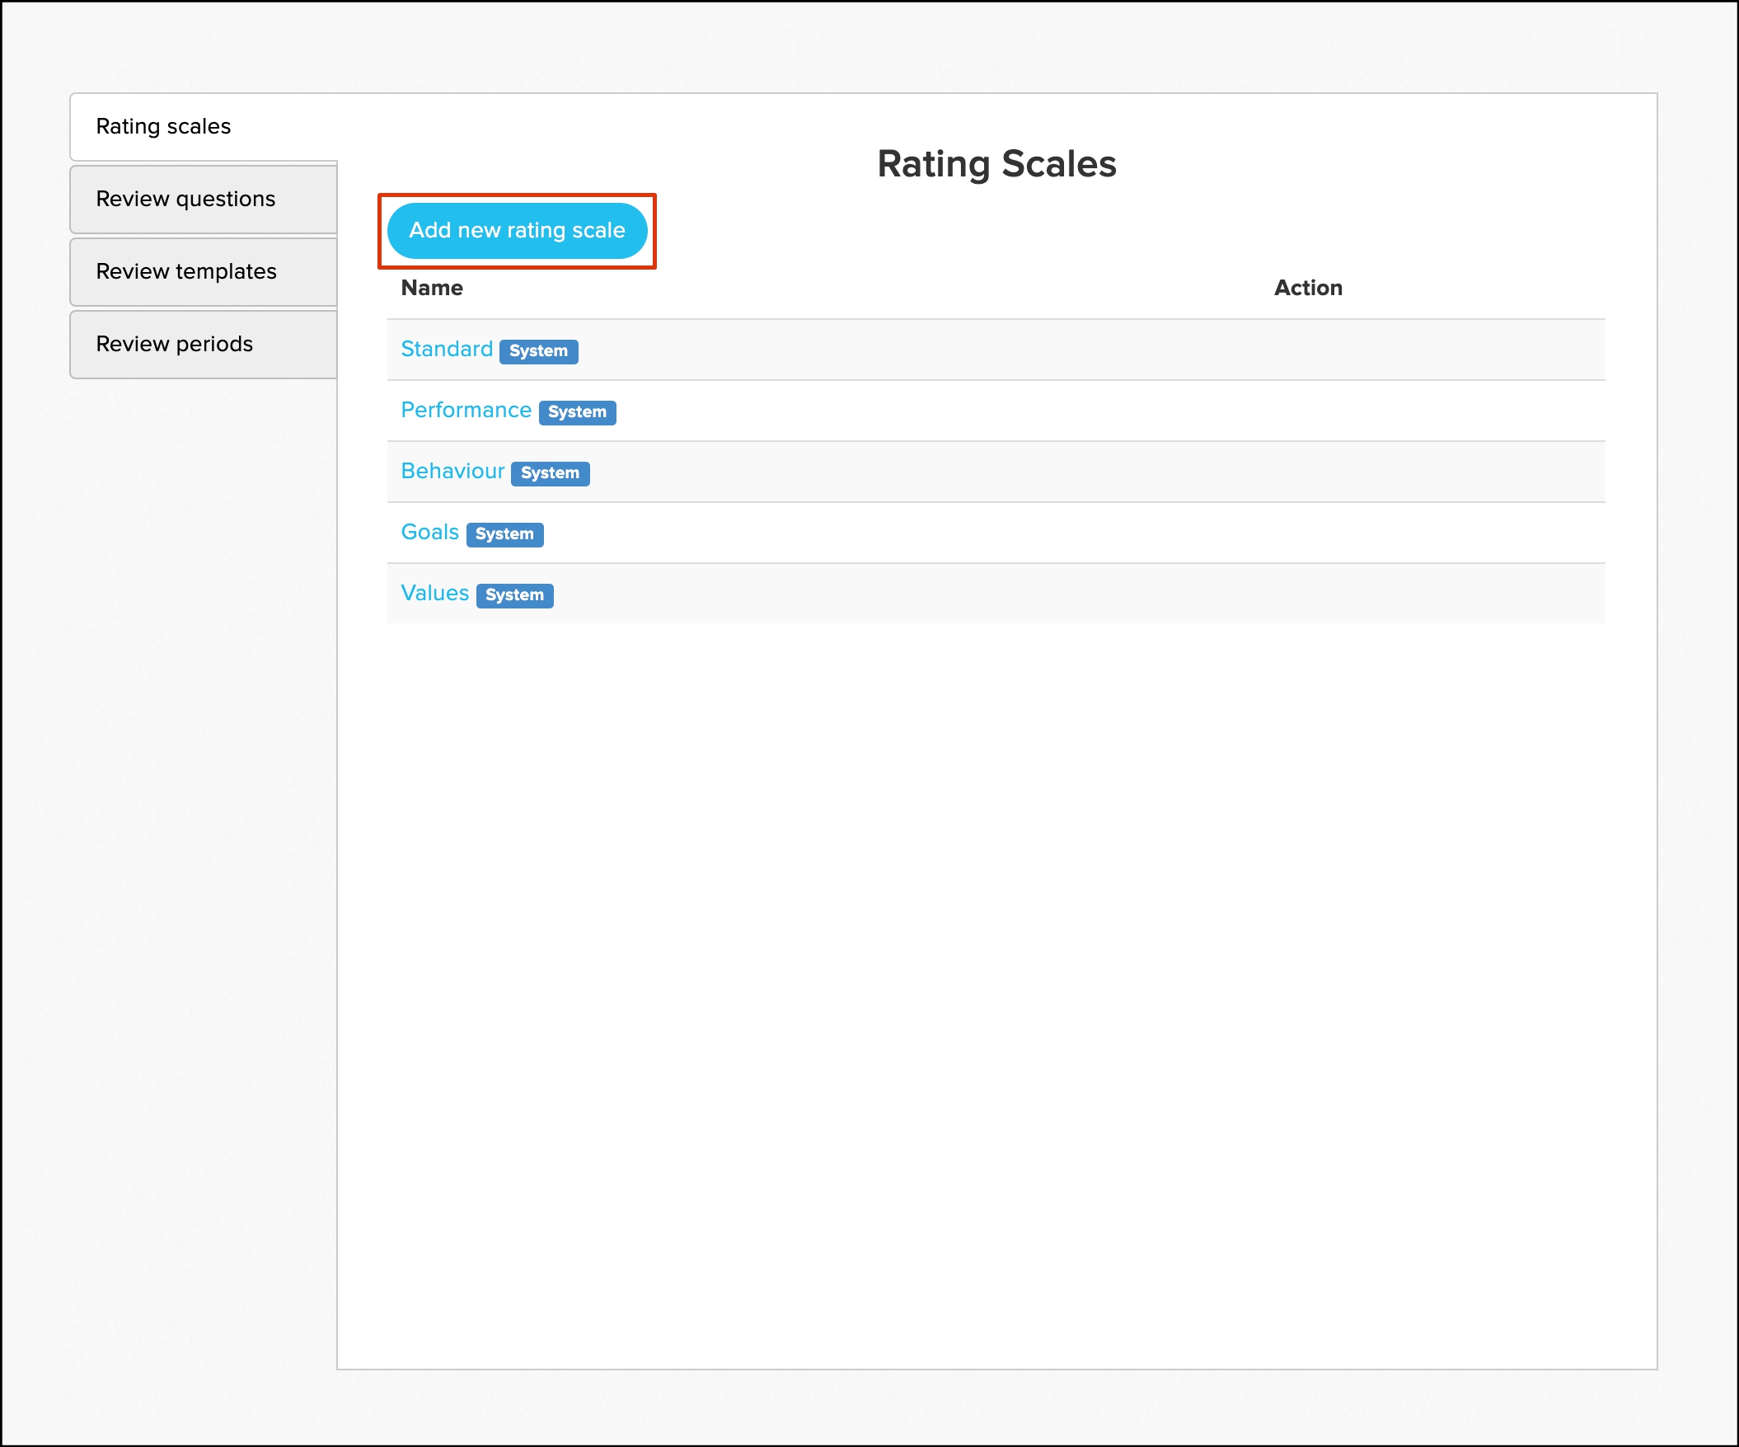
Task: Click the Action cell of the Values row
Action: tap(1308, 594)
